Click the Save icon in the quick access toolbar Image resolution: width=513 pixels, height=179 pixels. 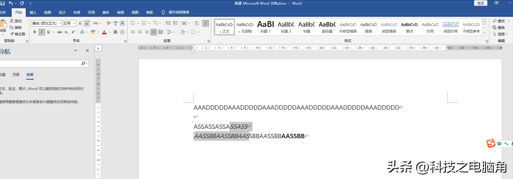pos(3,3)
